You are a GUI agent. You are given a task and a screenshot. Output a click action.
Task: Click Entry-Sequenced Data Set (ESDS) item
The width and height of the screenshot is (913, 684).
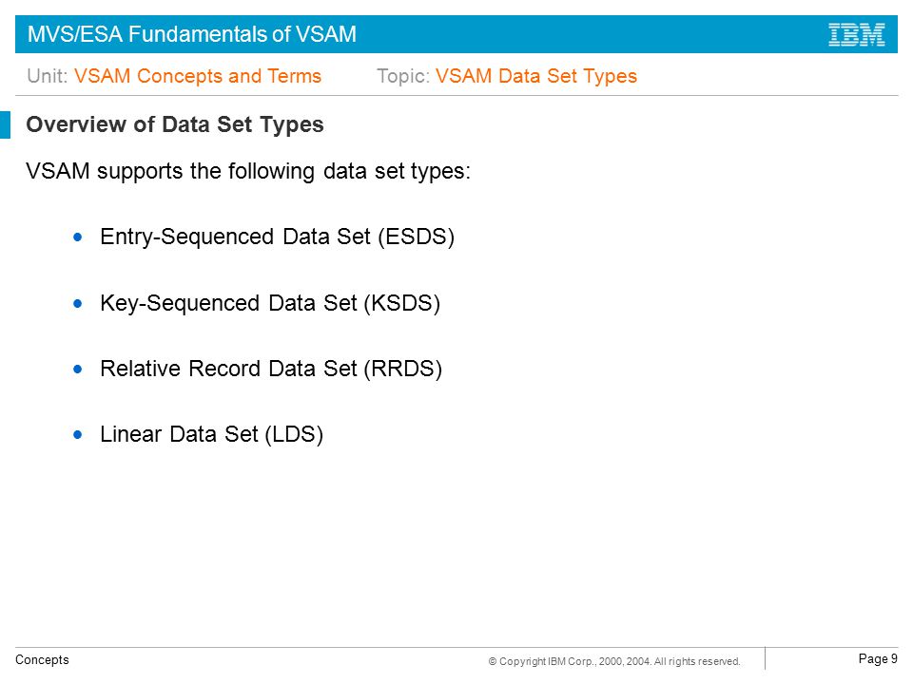point(277,237)
